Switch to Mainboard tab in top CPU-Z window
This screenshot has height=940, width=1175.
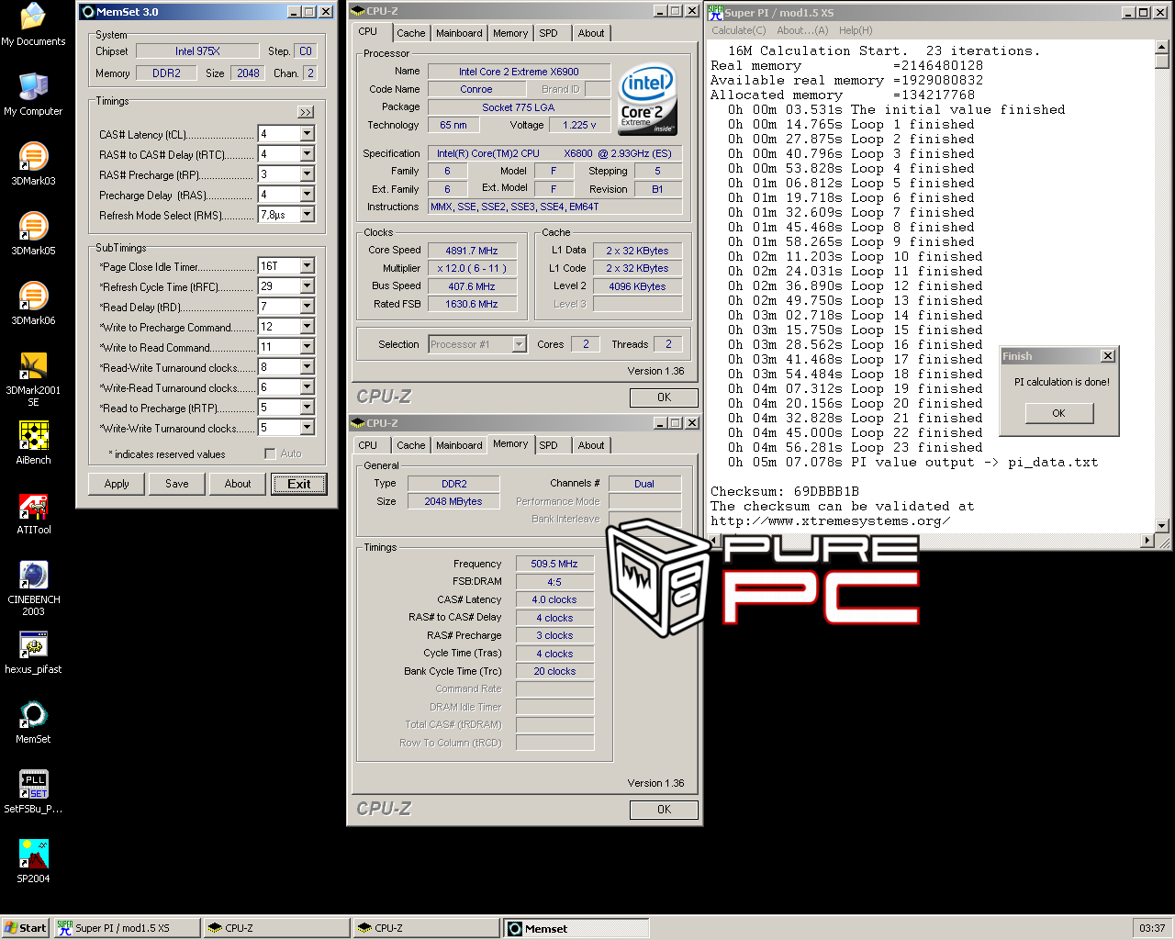click(459, 33)
